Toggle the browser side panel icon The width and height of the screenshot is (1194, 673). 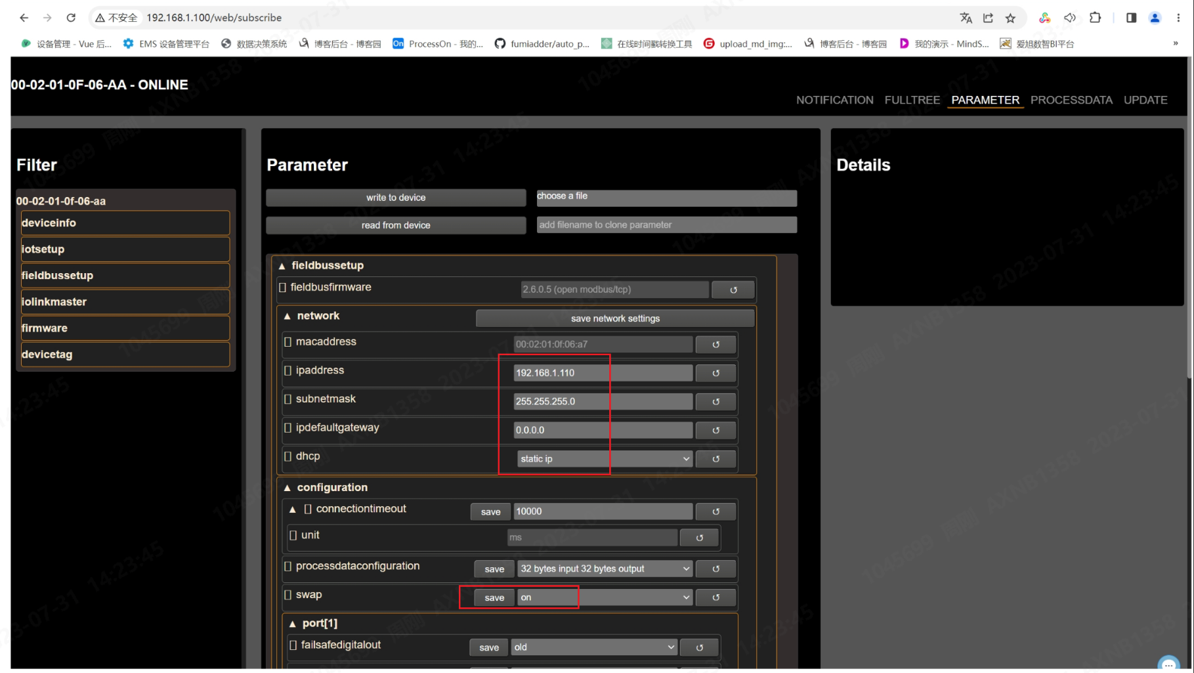coord(1131,18)
